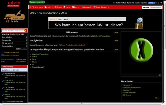Open the Hilfe link

pyautogui.click(x=3, y=62)
